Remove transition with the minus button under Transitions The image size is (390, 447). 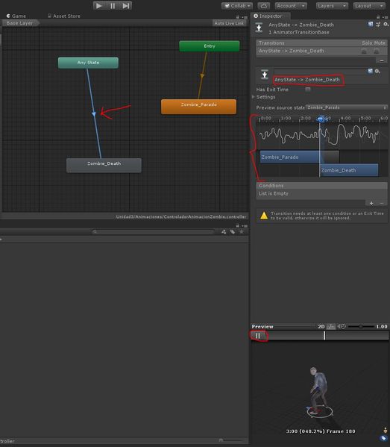(x=382, y=60)
